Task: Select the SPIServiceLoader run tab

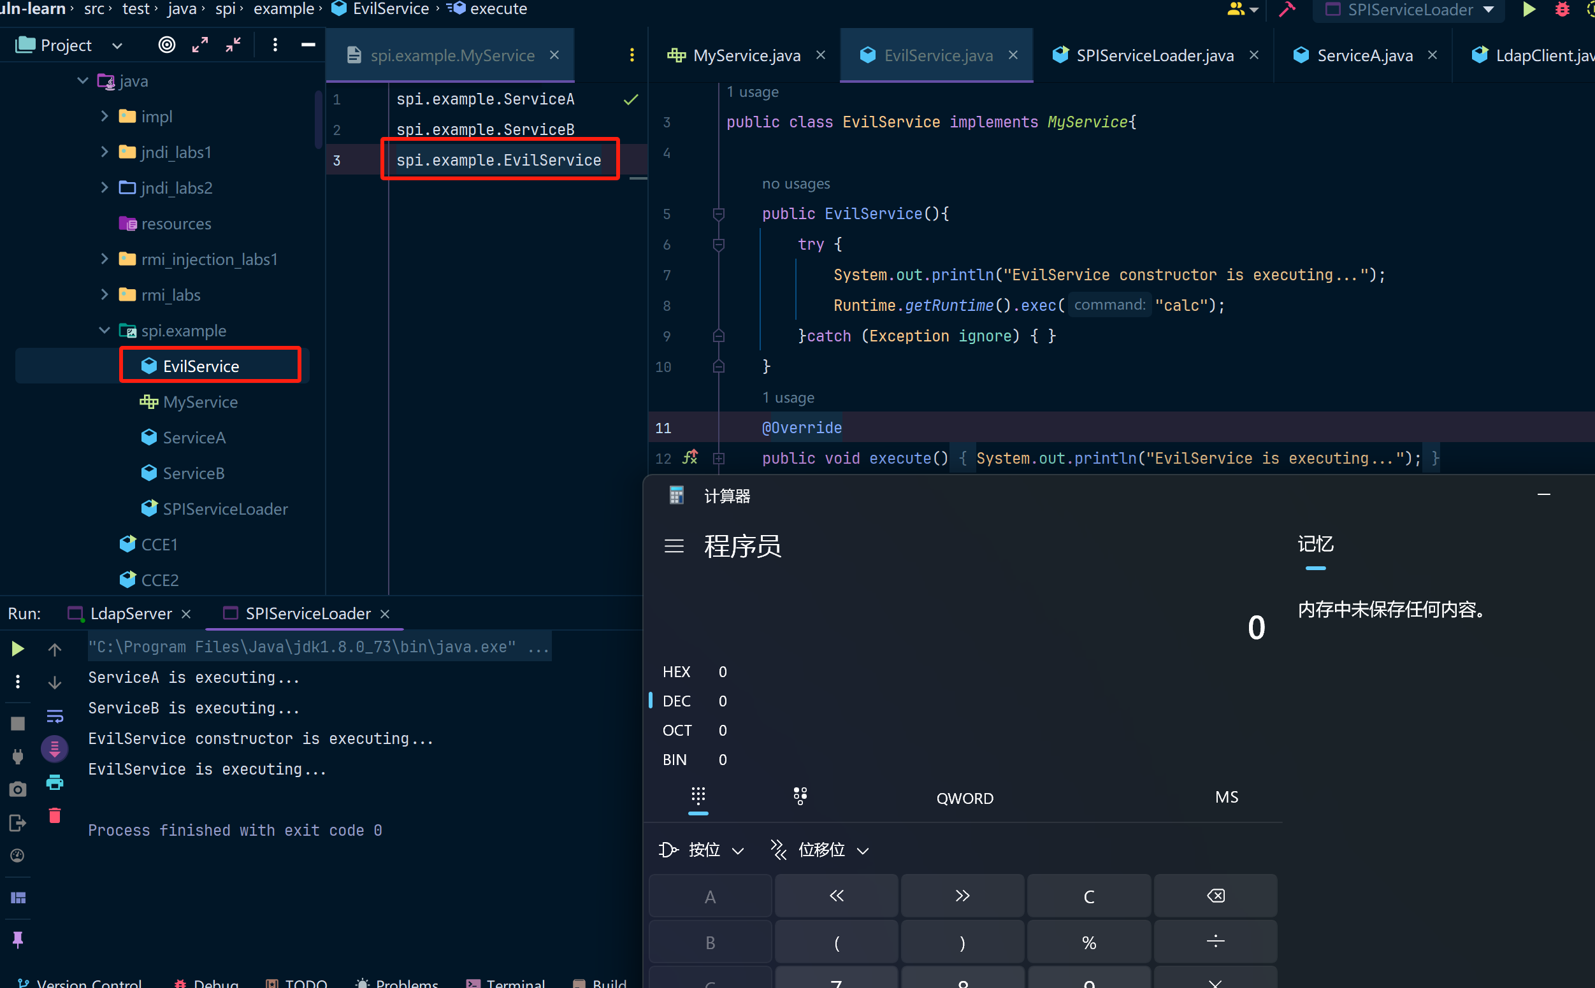Action: 307,613
